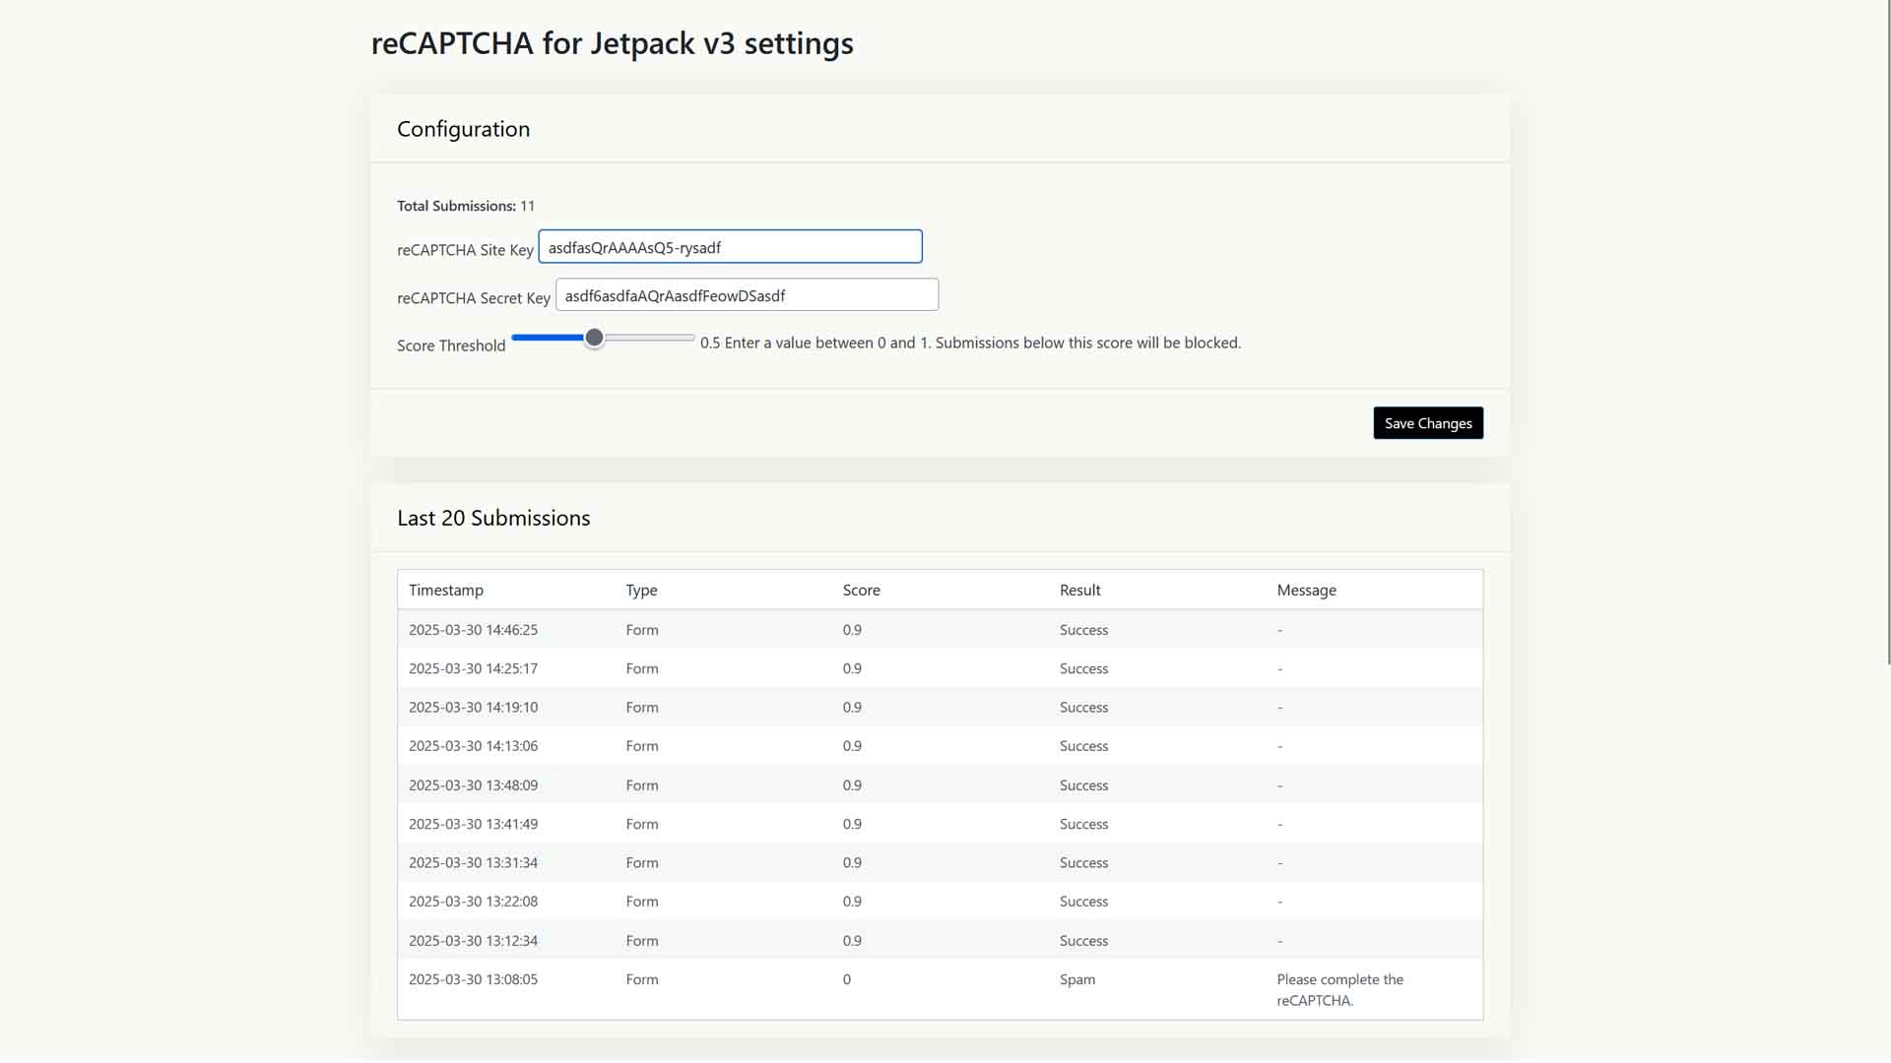Screen dimensions: 1891x1063
Task: Select timestamp 2025-03-30 14:13:06
Action: click(x=473, y=746)
